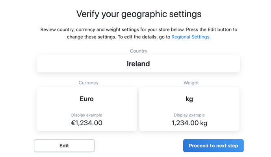The image size is (271, 157).
Task: Click Display example label under kg
Action: pyautogui.click(x=189, y=115)
